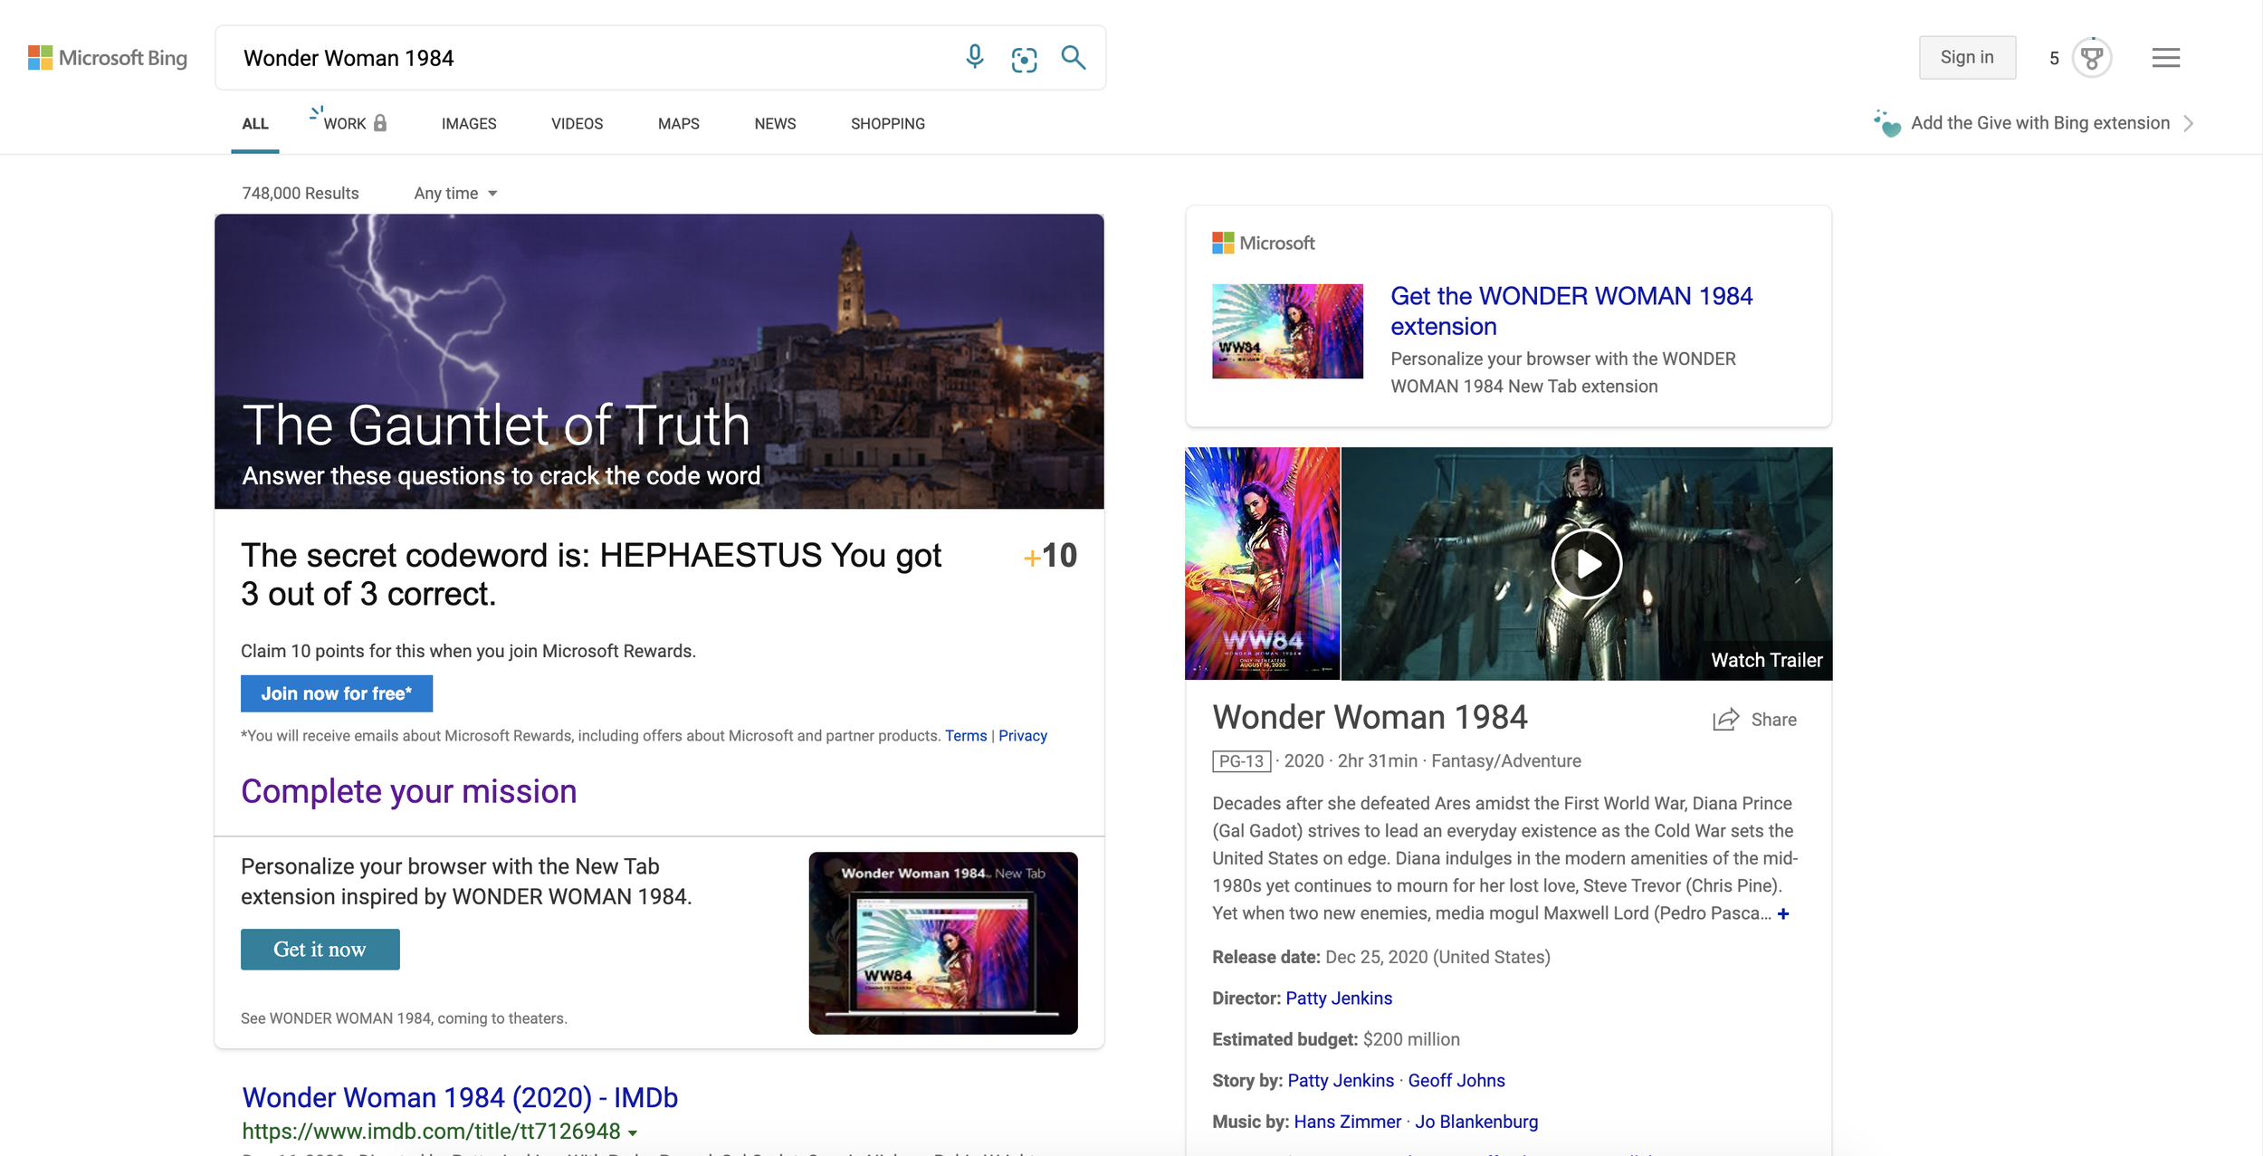Click the Give with Bing chevron
This screenshot has height=1156, width=2263.
2188,123
